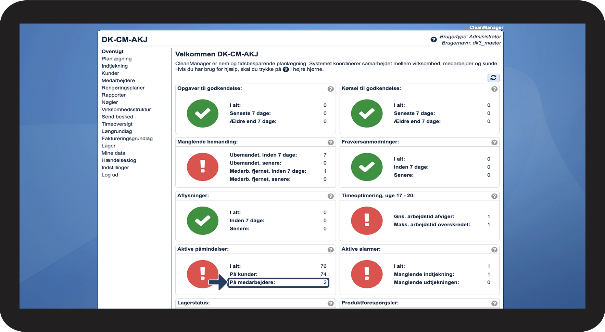Screen dimensions: 605x332
Task: Click green checkmark in Aflysninger
Action: click(x=203, y=221)
